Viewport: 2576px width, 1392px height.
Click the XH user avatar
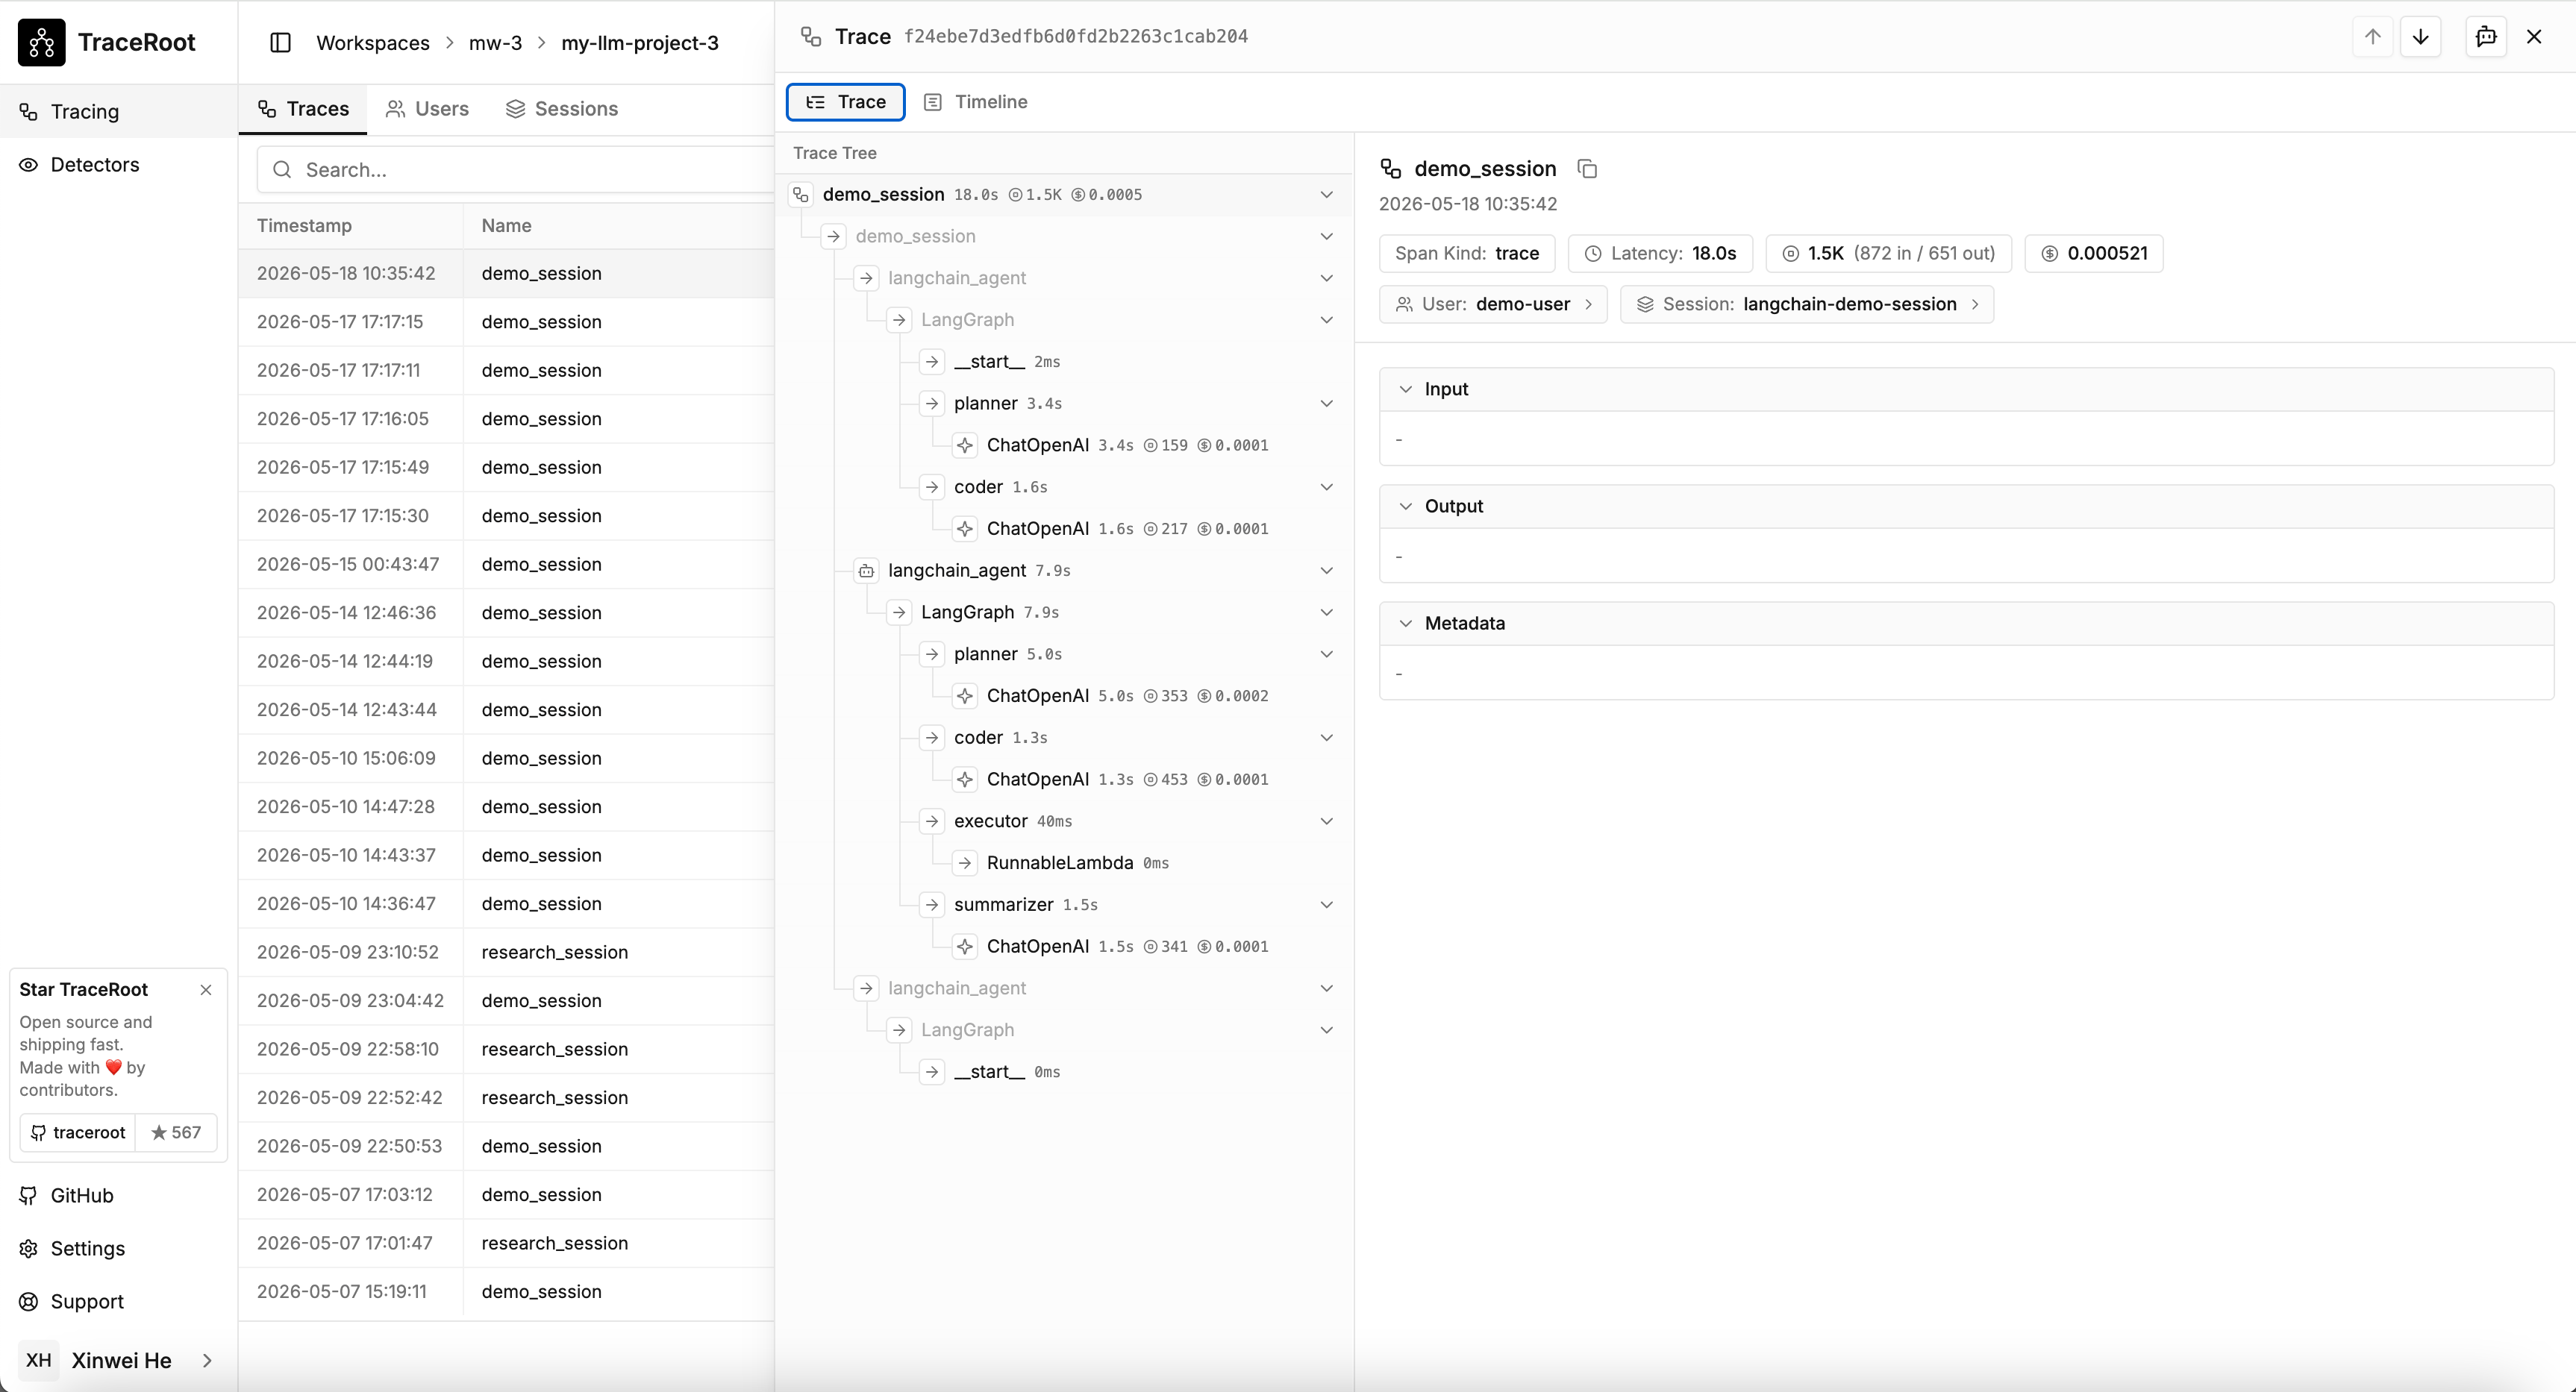(x=39, y=1360)
